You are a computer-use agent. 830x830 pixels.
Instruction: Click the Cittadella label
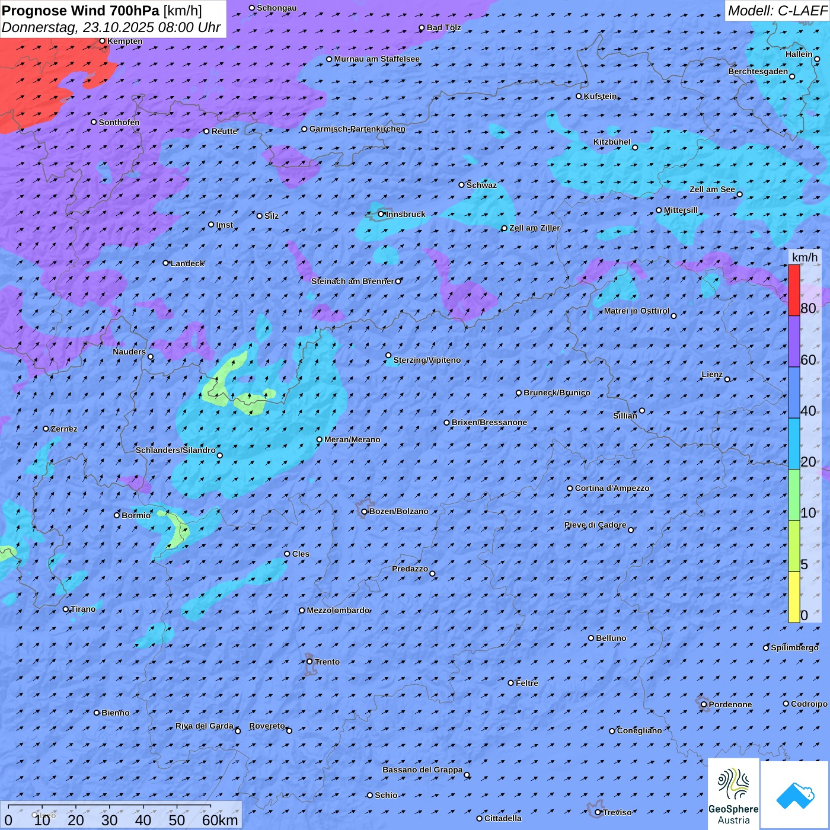[x=503, y=818]
